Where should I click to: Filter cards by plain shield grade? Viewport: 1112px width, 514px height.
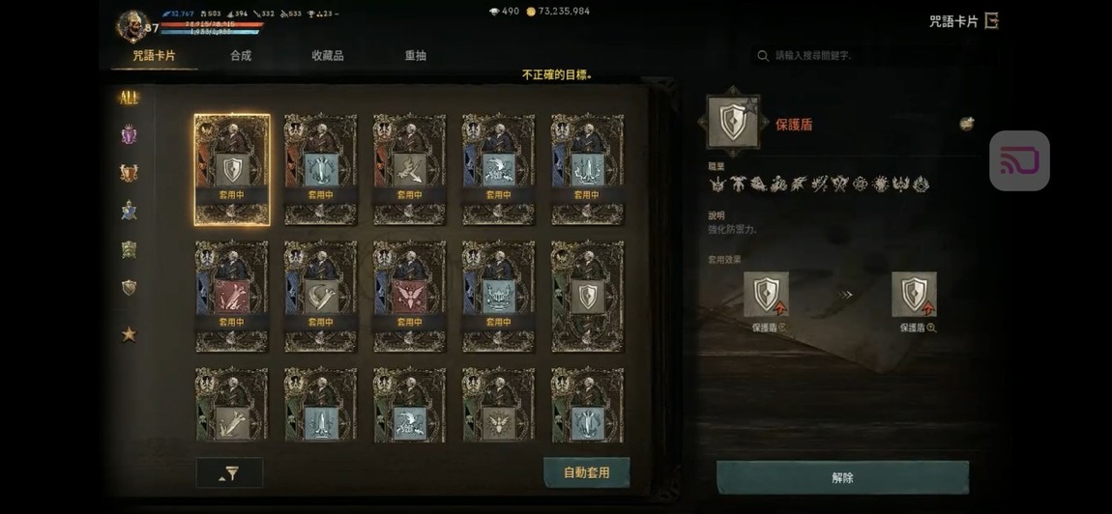click(x=129, y=287)
